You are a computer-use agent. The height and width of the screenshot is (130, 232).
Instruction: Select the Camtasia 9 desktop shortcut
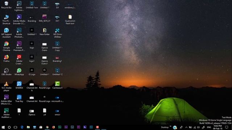tap(57, 85)
